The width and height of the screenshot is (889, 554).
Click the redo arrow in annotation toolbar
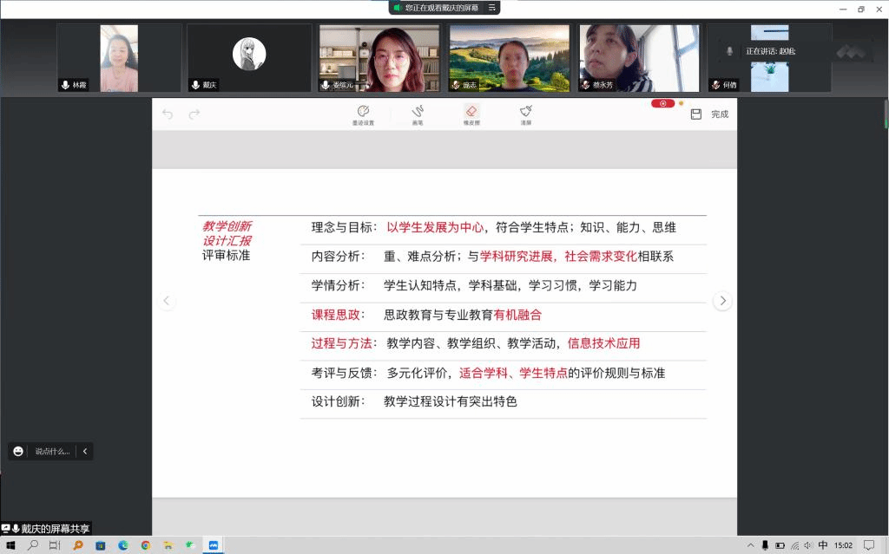(x=194, y=114)
